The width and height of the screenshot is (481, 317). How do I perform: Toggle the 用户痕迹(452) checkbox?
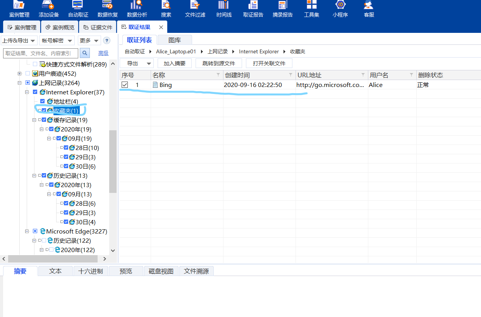point(27,73)
